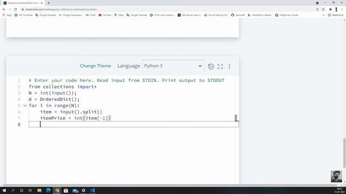Enter fullscreen editor mode

pyautogui.click(x=220, y=66)
